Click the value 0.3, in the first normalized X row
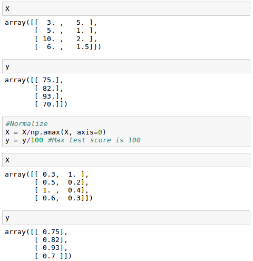Image resolution: width=253 pixels, height=261 pixels. [x=51, y=175]
